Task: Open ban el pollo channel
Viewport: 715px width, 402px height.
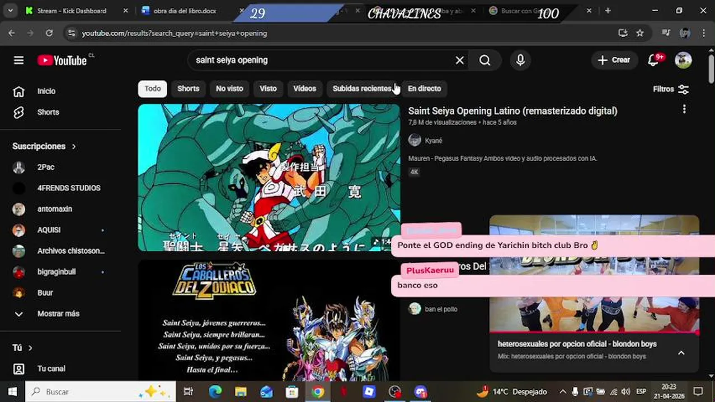Action: pos(441,309)
